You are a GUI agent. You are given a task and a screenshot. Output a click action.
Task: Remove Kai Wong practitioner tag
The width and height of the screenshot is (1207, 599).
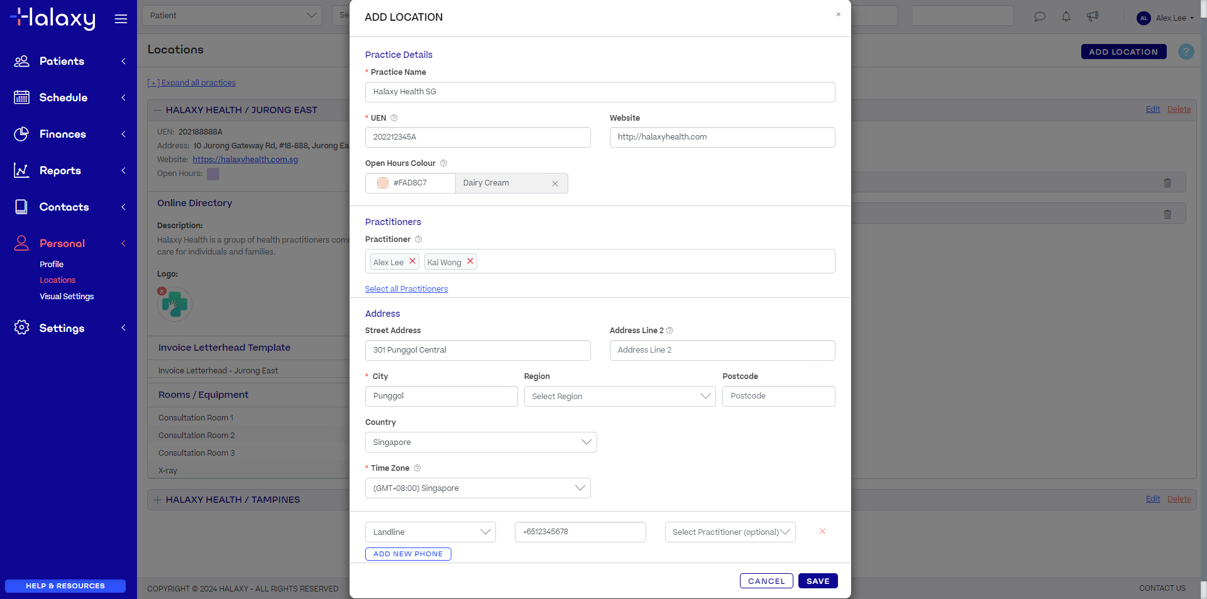(470, 261)
